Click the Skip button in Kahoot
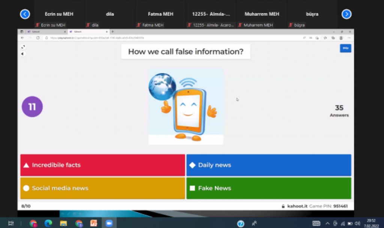The image size is (384, 228). pos(345,48)
